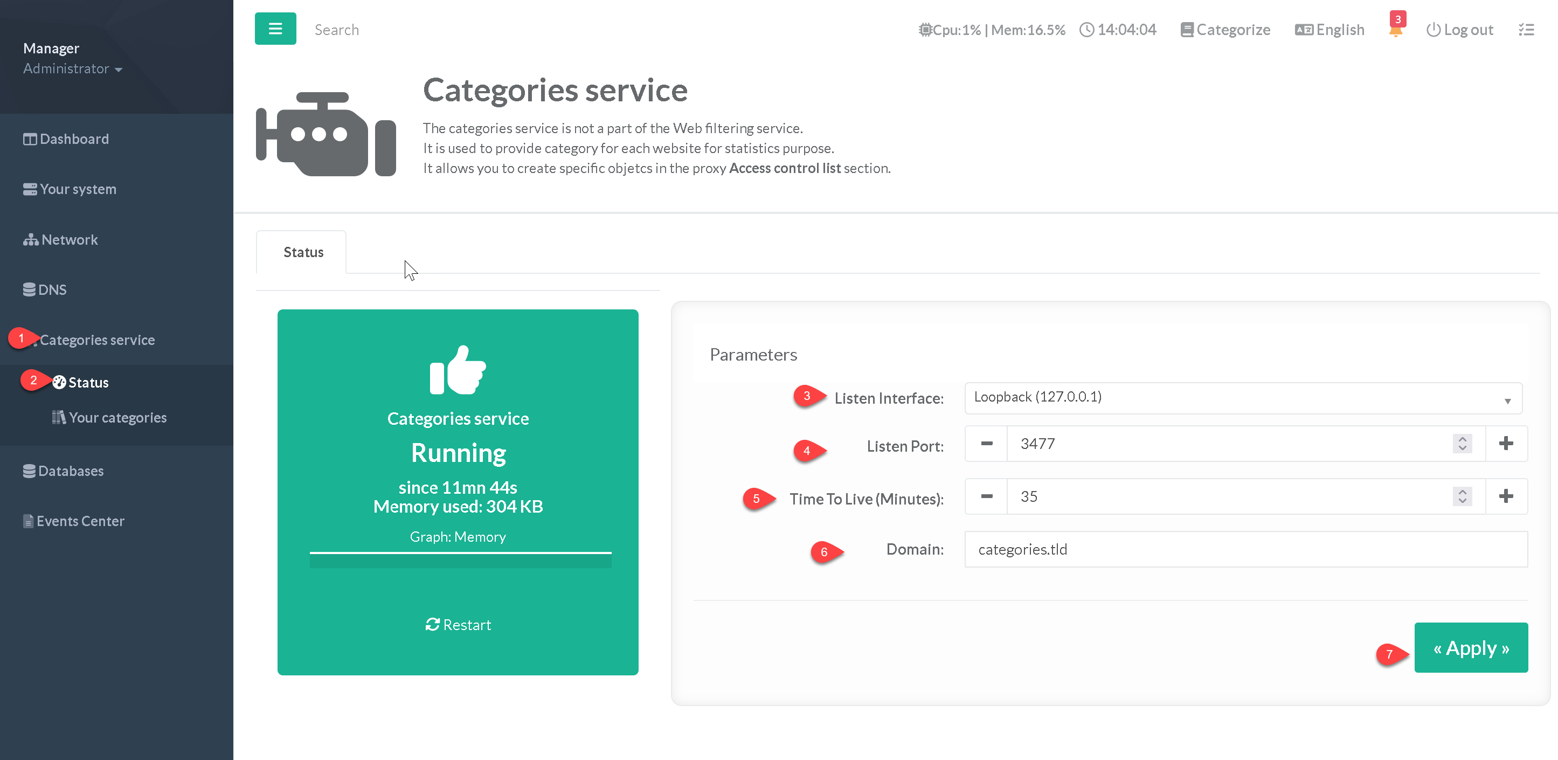Click the hamburger menu toggle button
Image resolution: width=1558 pixels, height=760 pixels.
(275, 29)
